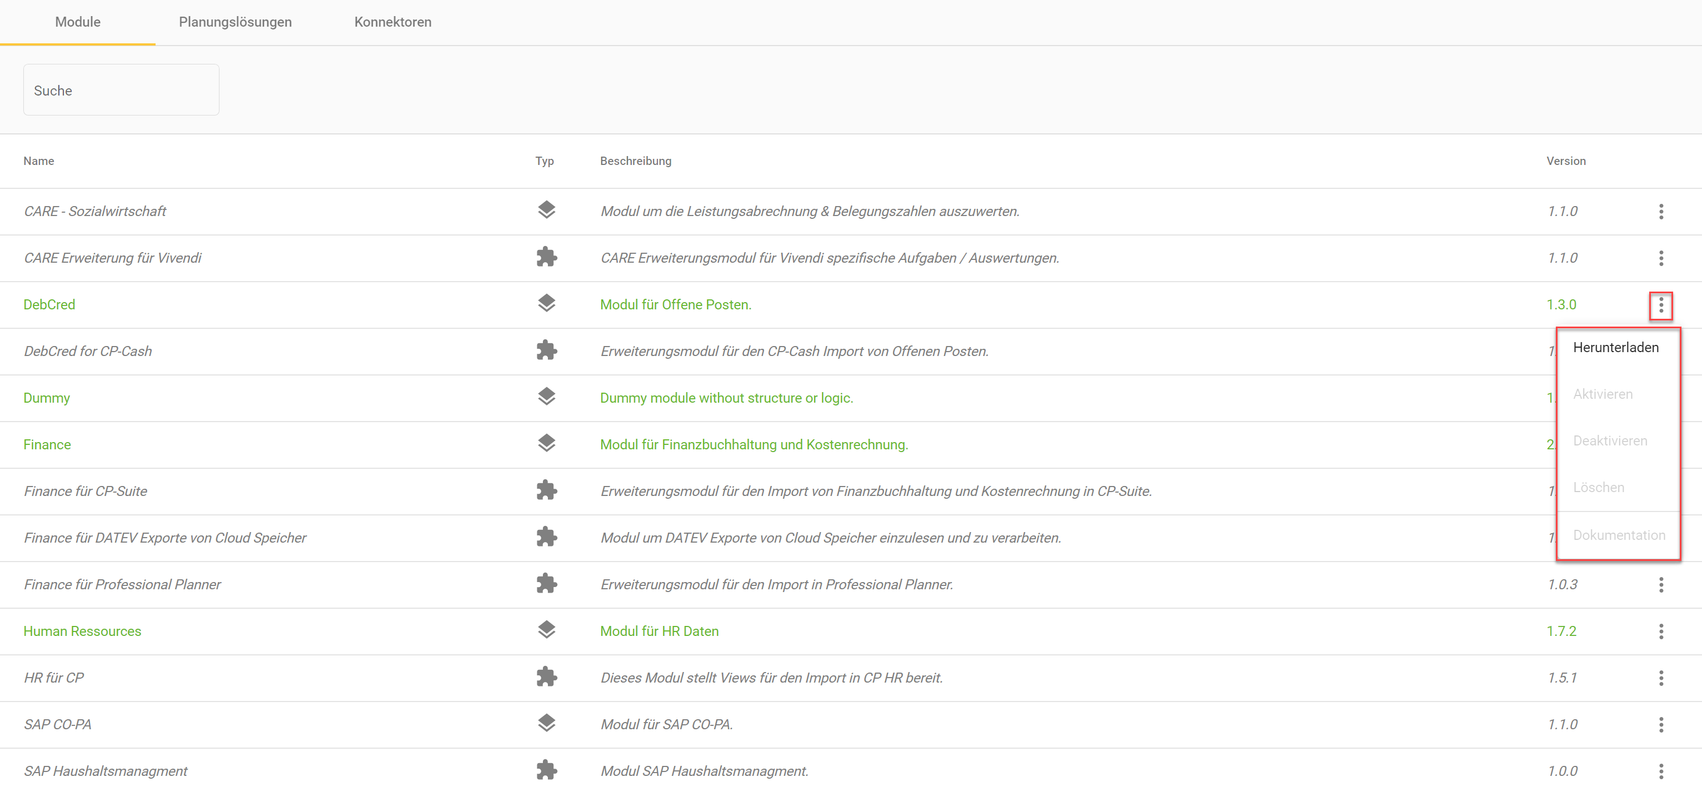Close the DebCred three-dot actions menu
This screenshot has width=1702, height=792.
pos(1660,305)
